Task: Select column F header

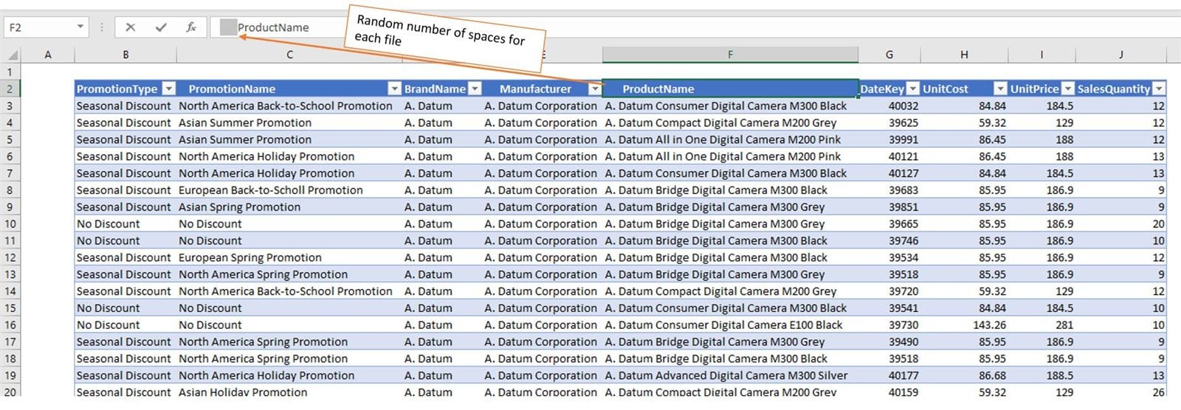Action: coord(730,55)
